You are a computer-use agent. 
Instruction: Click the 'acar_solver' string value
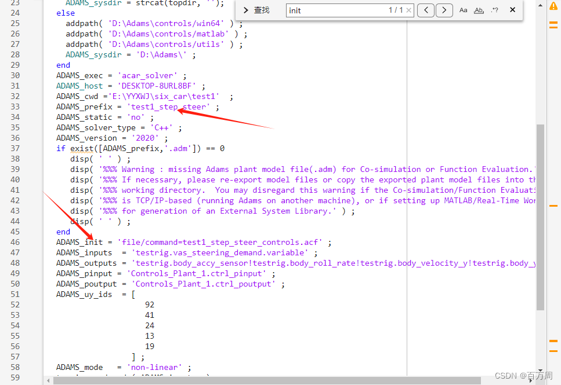tap(147, 76)
